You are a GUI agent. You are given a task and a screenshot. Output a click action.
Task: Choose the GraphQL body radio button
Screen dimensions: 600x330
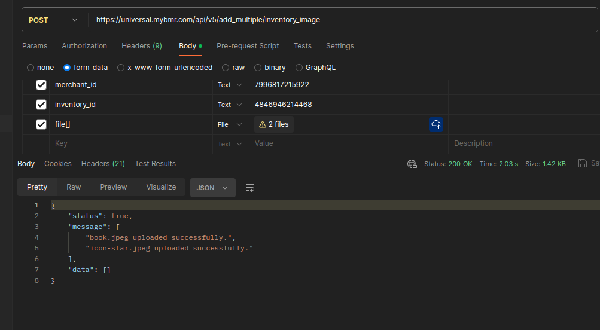[x=299, y=68]
